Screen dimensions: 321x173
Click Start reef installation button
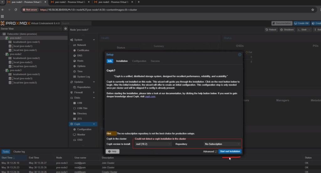pyautogui.click(x=230, y=151)
